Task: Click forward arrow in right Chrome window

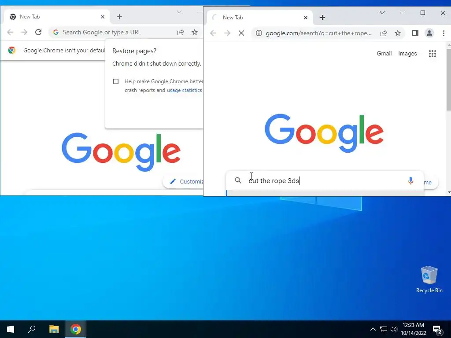Action: (x=227, y=33)
